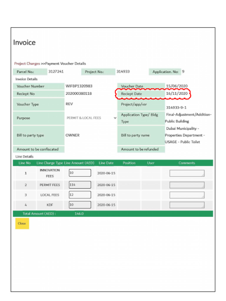Click the comments box for Local Fees line
The image size is (226, 301).
[187, 195]
